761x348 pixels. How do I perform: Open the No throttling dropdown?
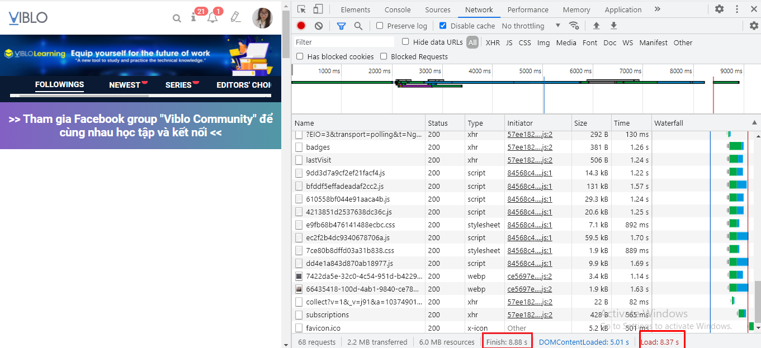click(531, 26)
